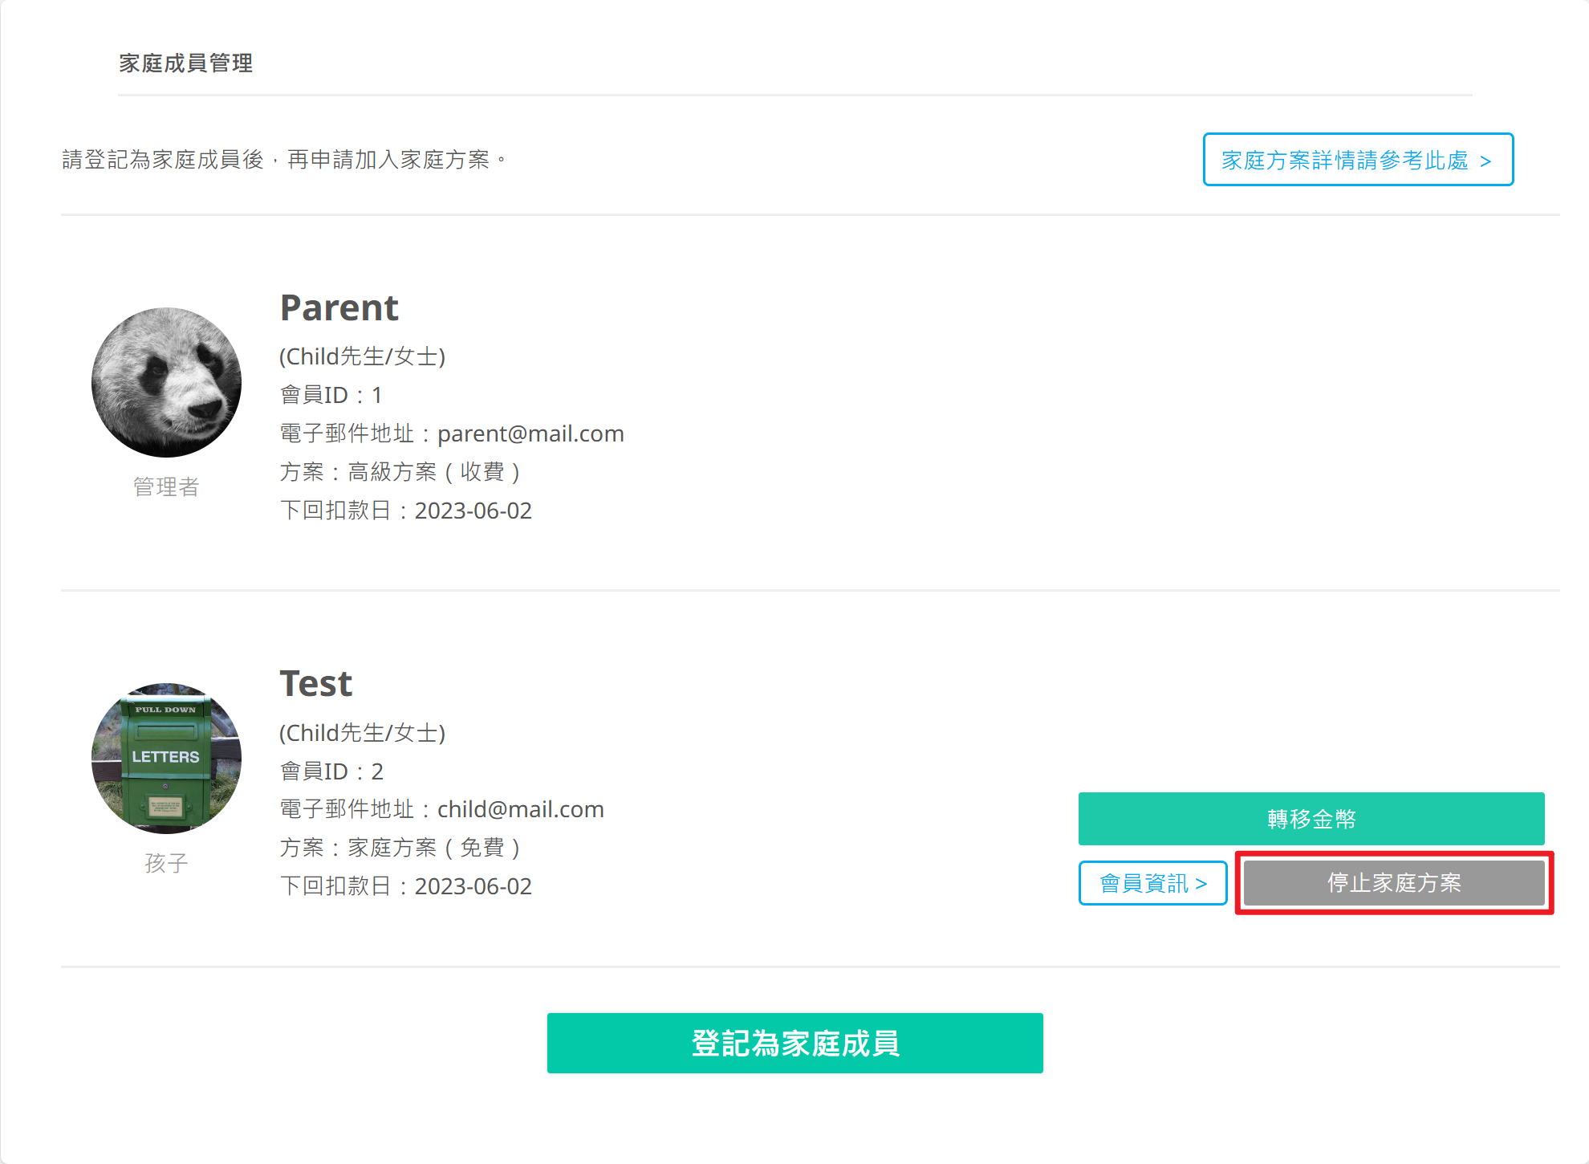Click 方案:高級方案(收費) text
This screenshot has width=1589, height=1164.
(400, 472)
